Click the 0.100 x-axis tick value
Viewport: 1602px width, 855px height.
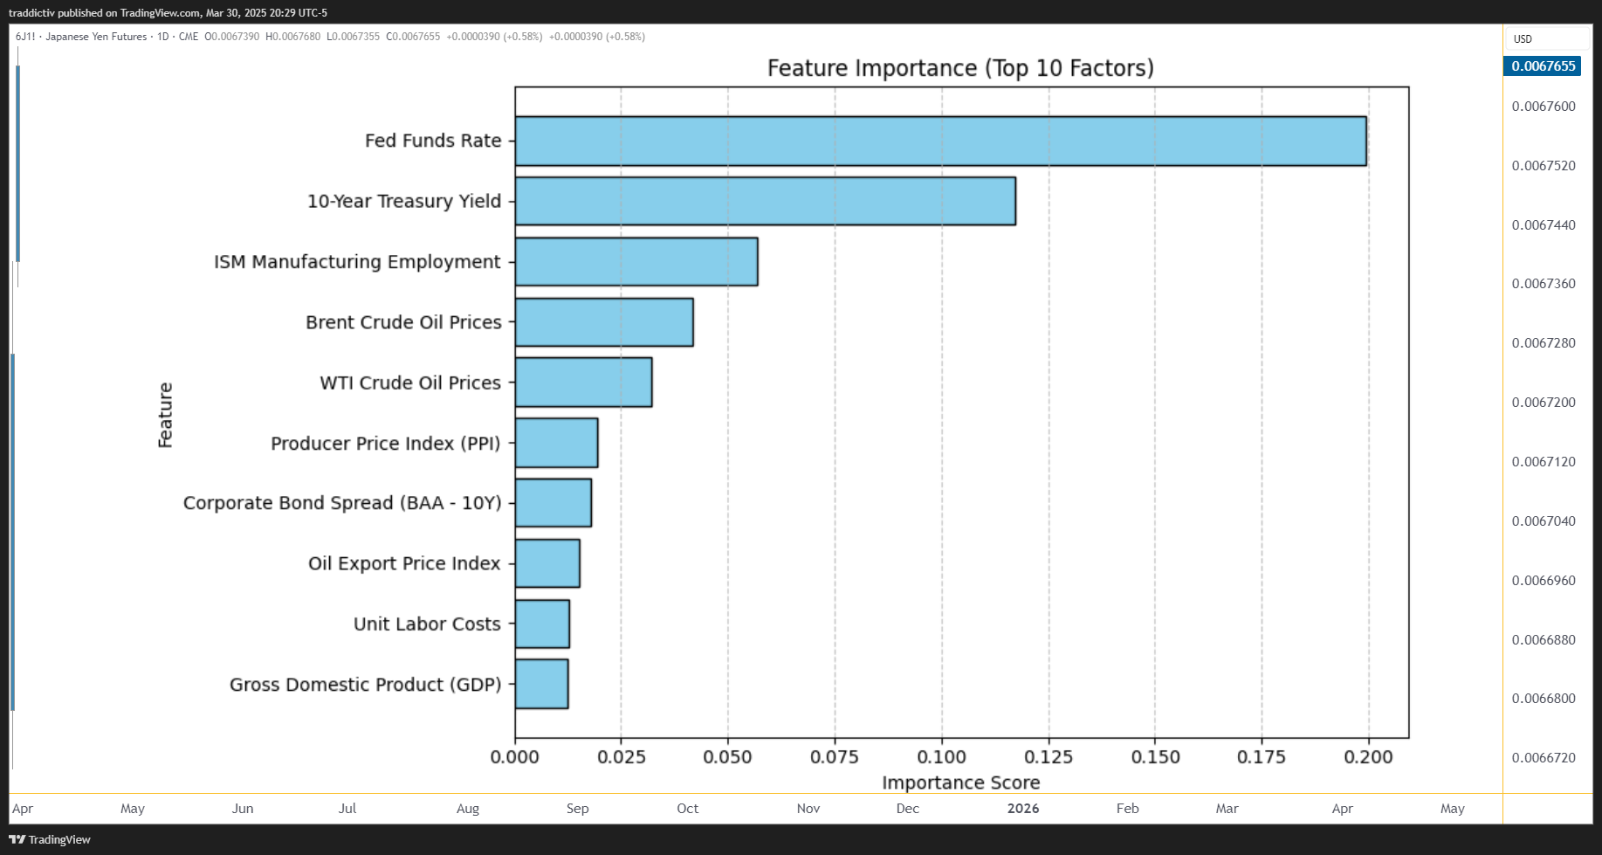(x=942, y=757)
